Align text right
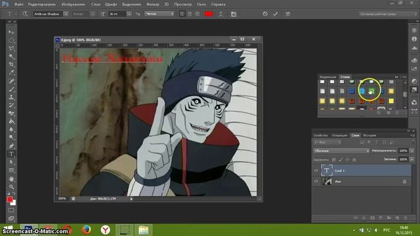The height and width of the screenshot is (236, 420). click(197, 14)
